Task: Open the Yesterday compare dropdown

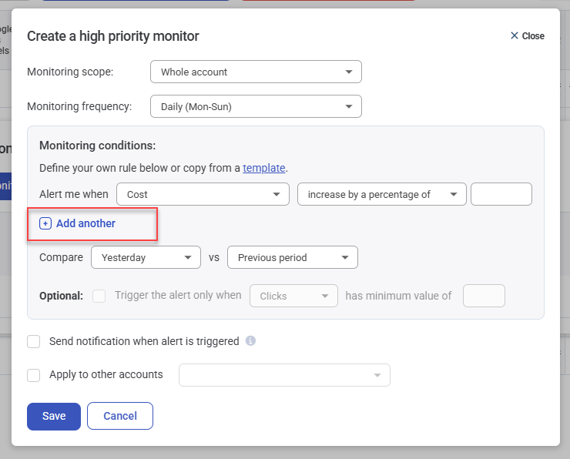Action: (x=146, y=258)
